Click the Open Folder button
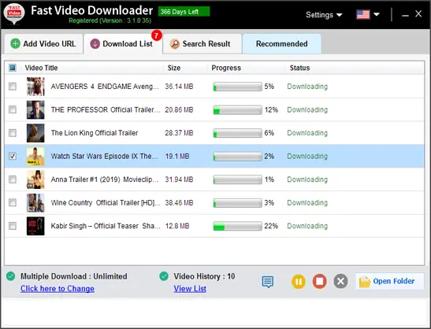Screen dimensions: 431x329 [x=389, y=281]
